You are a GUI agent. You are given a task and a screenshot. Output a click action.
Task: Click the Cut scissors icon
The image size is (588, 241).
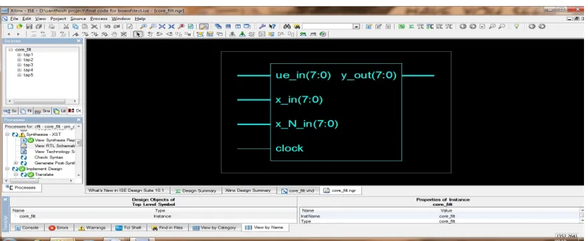click(66, 27)
